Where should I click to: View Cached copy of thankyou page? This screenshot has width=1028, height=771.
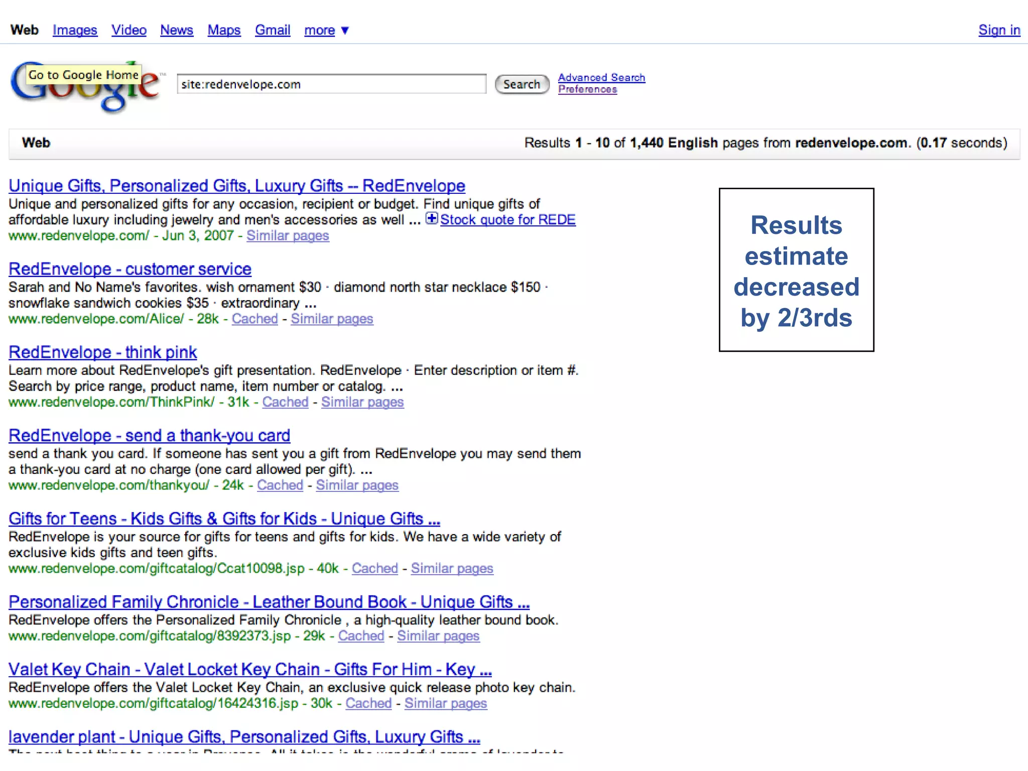pos(280,485)
